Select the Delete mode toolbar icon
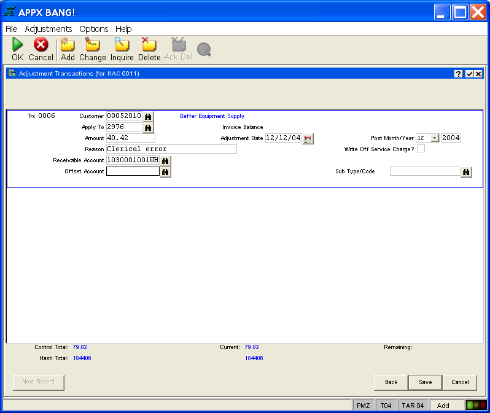The image size is (490, 413). pos(149,45)
